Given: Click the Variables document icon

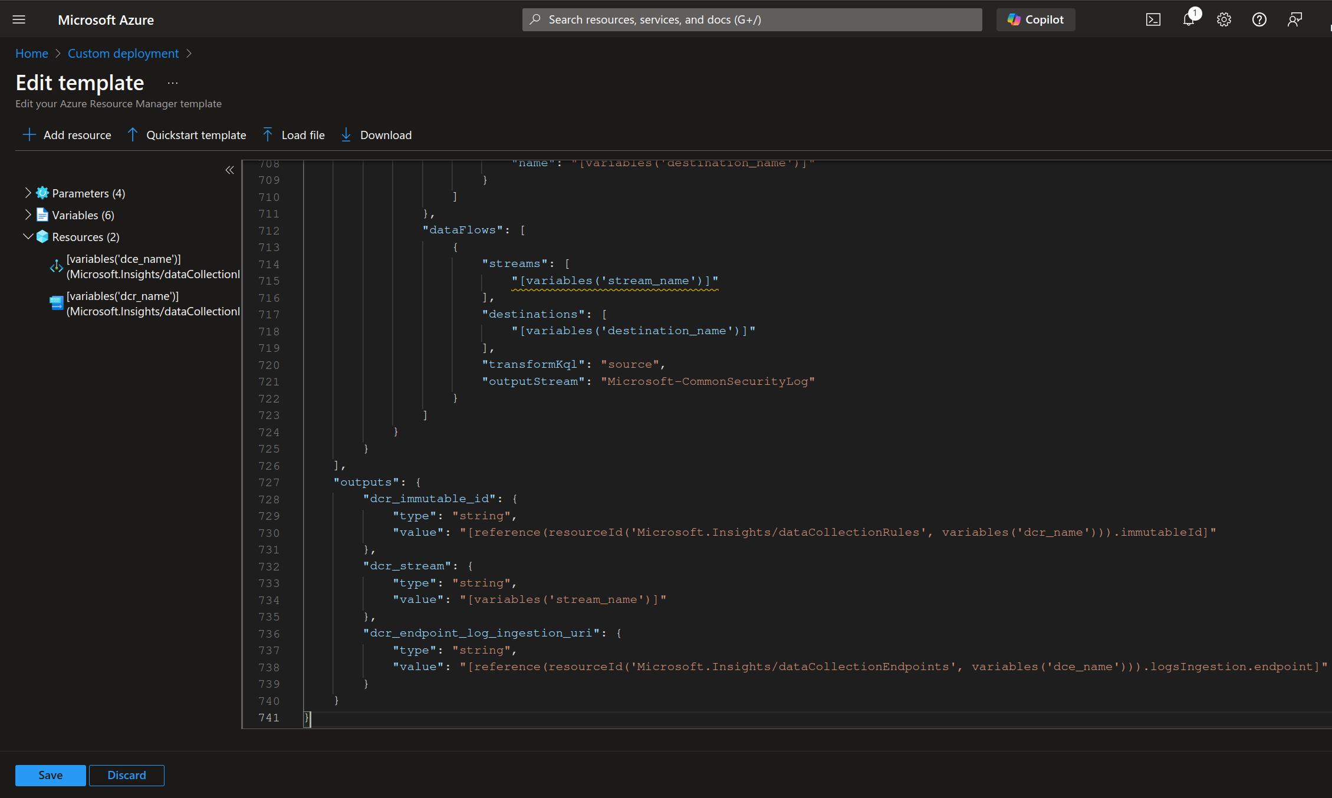Looking at the screenshot, I should point(42,215).
